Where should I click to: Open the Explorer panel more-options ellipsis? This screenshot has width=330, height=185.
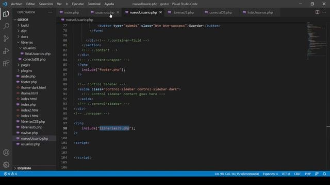coord(50,12)
